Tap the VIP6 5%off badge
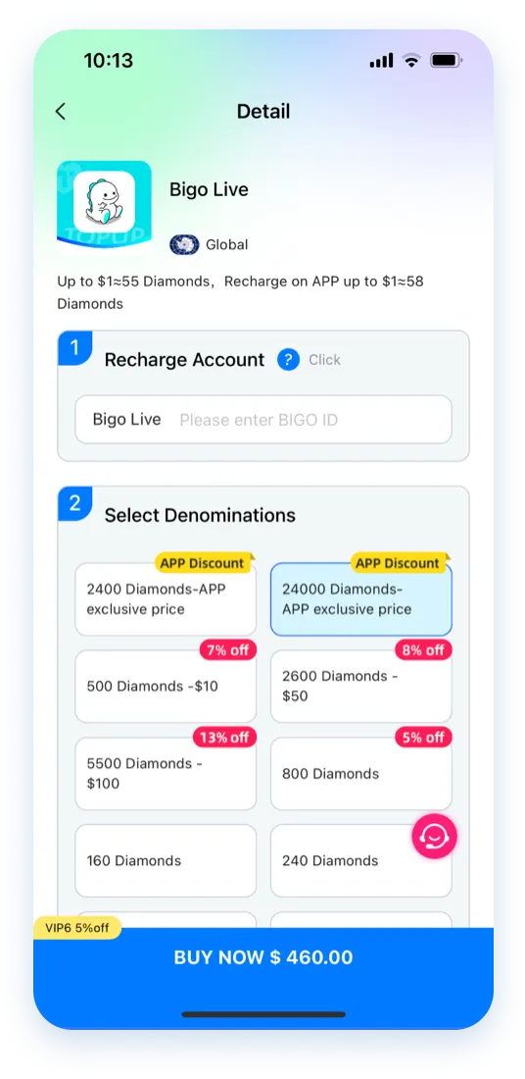This screenshot has height=1079, width=525. tap(77, 928)
